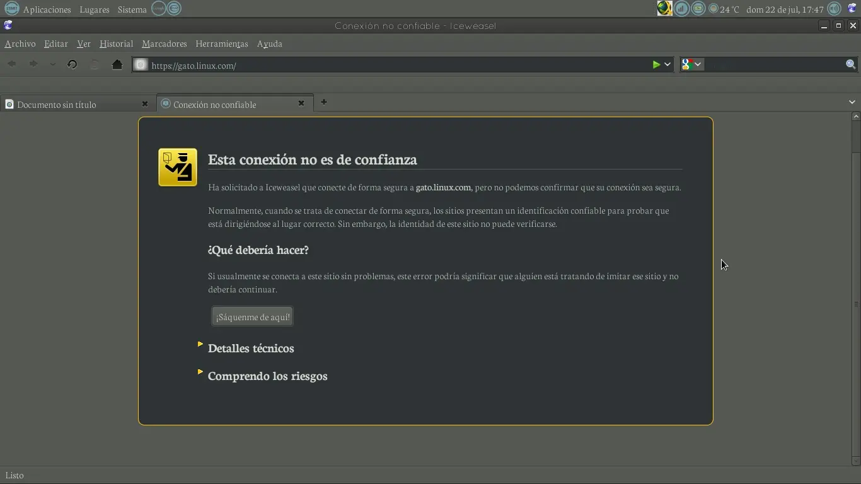This screenshot has height=484, width=861.
Task: Click the weather applet showing 24 °C
Action: click(x=724, y=9)
